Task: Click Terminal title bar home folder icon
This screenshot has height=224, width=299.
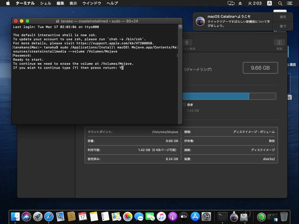Action: coord(58,21)
